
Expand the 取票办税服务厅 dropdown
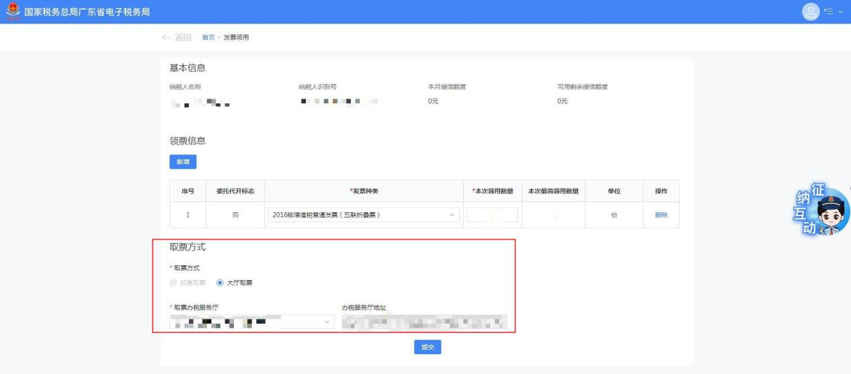251,322
